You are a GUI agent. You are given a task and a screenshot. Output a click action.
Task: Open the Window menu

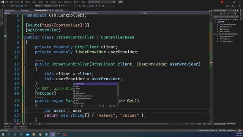pyautogui.click(x=77, y=2)
